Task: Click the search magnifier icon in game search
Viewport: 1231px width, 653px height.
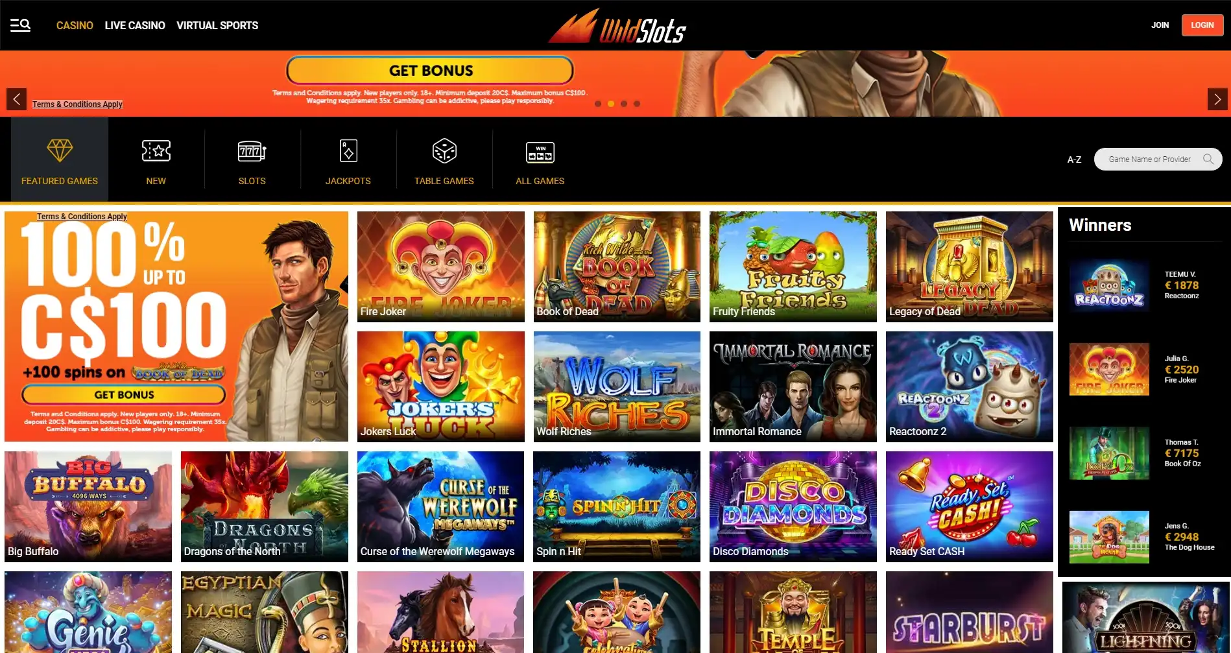Action: coord(1208,159)
